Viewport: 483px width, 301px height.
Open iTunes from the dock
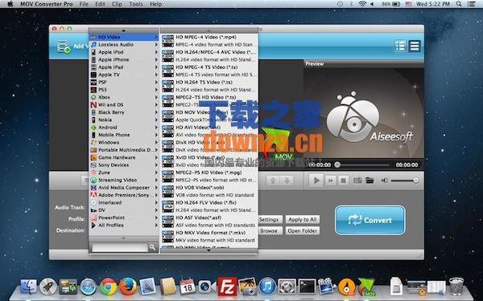267,287
